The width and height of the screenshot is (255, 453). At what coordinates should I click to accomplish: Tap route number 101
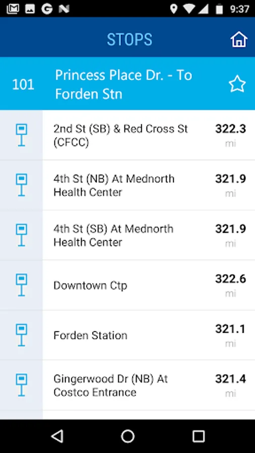tap(23, 85)
